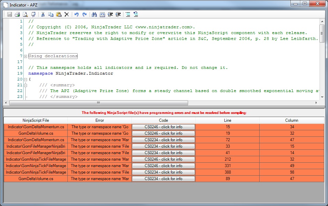Screen dimensions: 328x206
Task: Click the NinjaScript File column header
Action: click(x=36, y=120)
